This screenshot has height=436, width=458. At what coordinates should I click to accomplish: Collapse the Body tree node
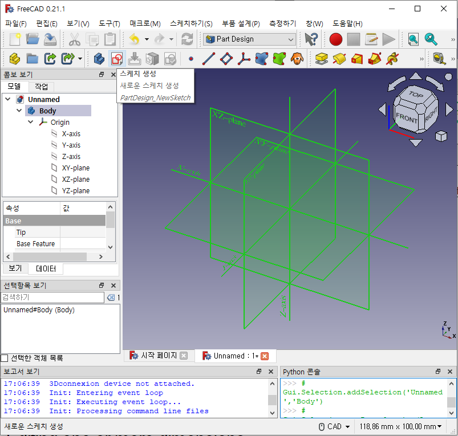point(19,111)
